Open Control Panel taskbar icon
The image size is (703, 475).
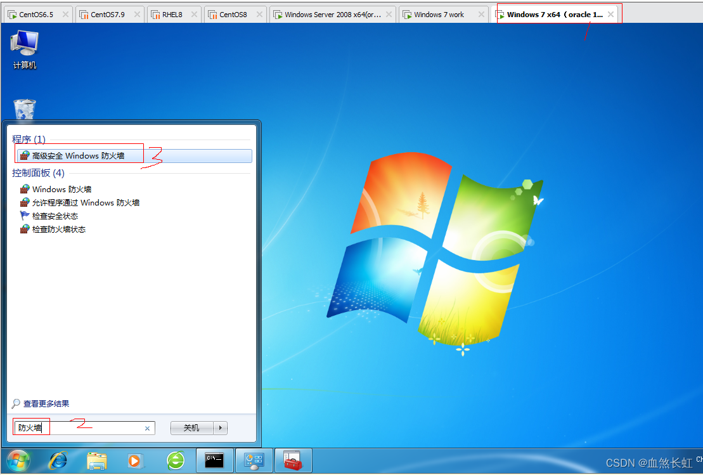point(254,460)
